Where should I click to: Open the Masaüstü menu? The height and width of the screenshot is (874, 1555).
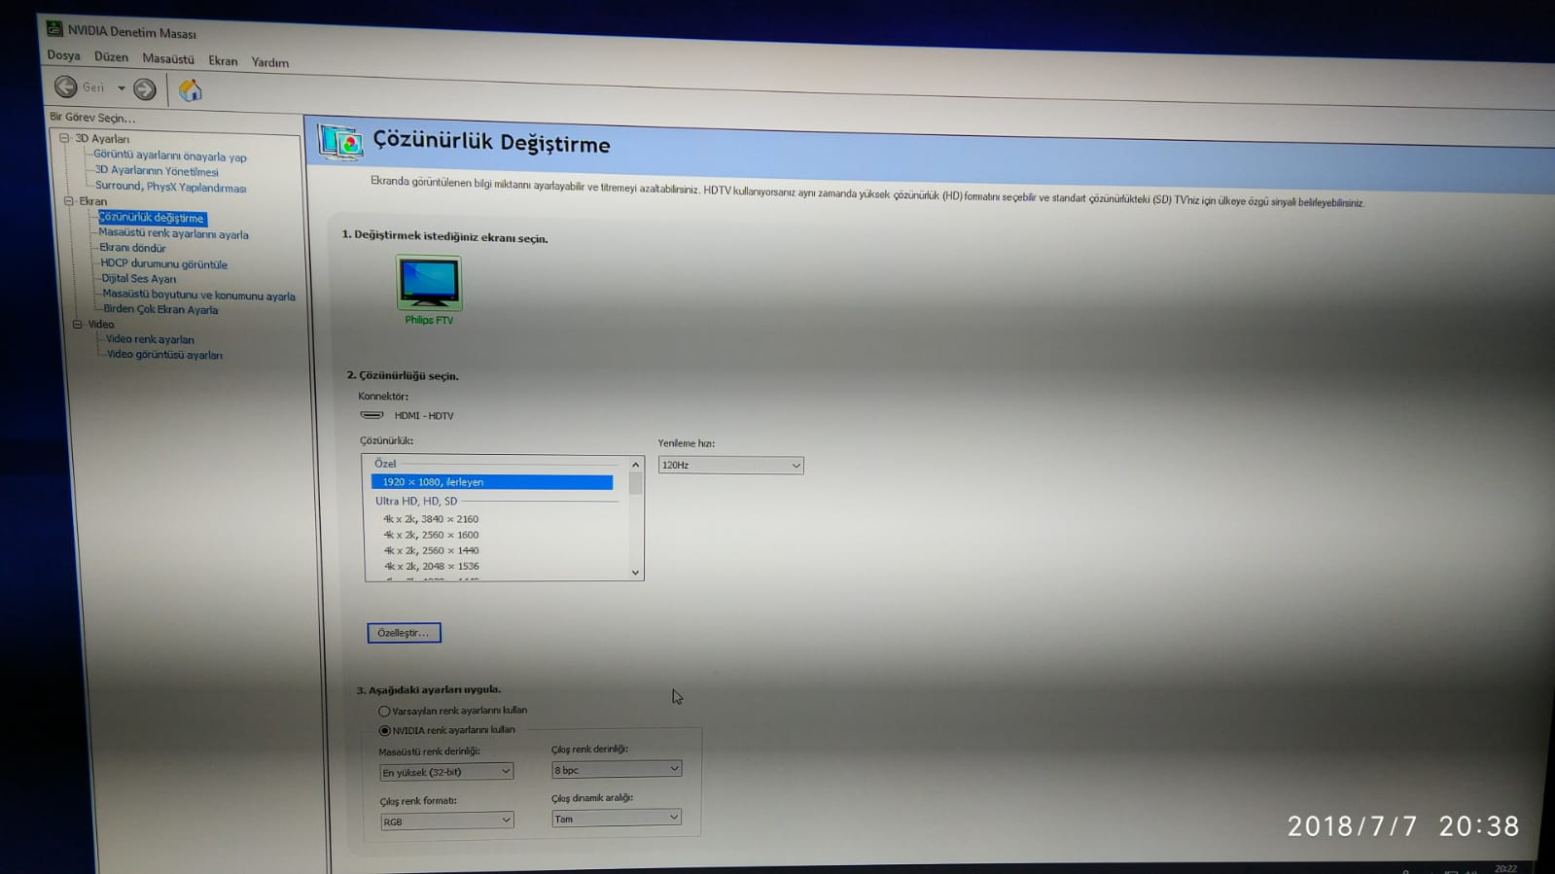point(168,59)
